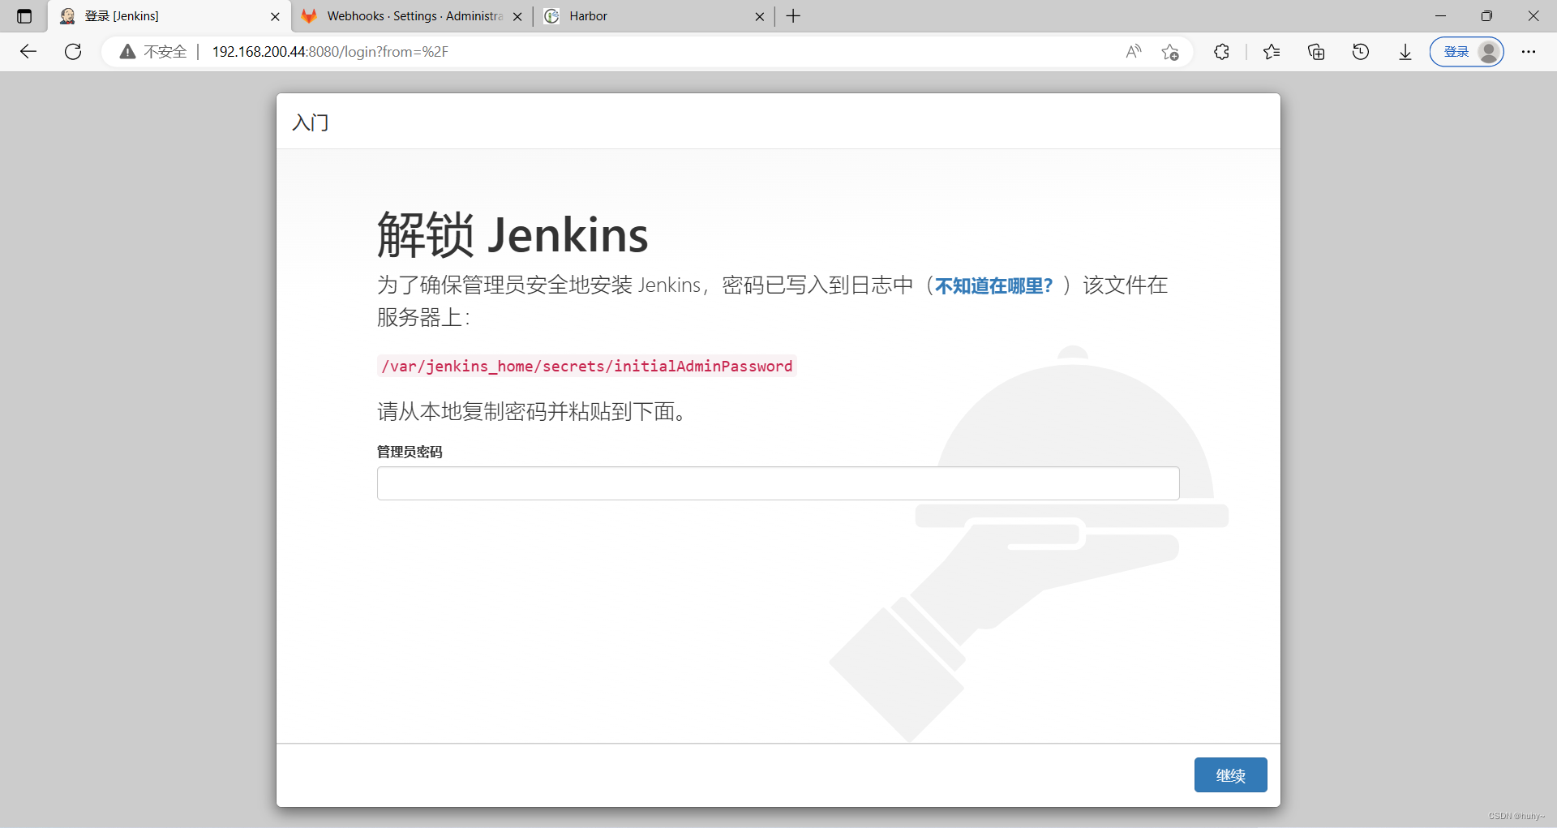
Task: Click the 继续 continue button
Action: point(1230,775)
